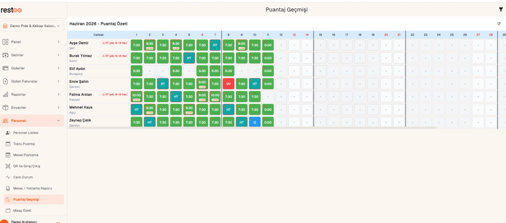The width and height of the screenshot is (506, 223).
Task: Expand the Raporlar menu chevron
Action: (59, 94)
